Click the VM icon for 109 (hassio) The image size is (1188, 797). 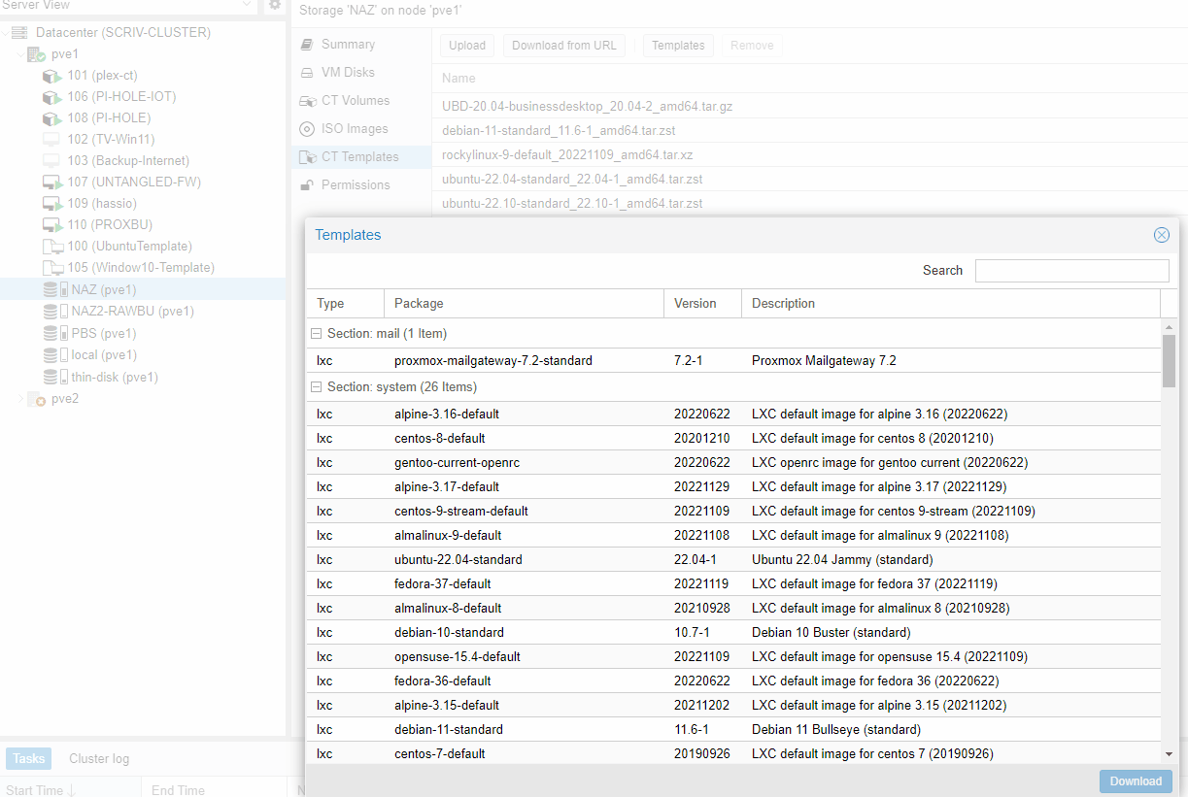[x=51, y=204]
